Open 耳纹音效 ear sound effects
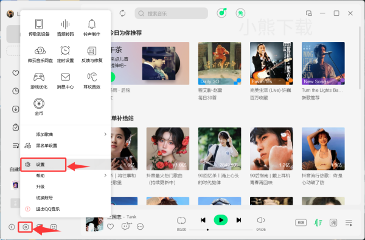The width and height of the screenshot is (365, 240). coord(92,80)
